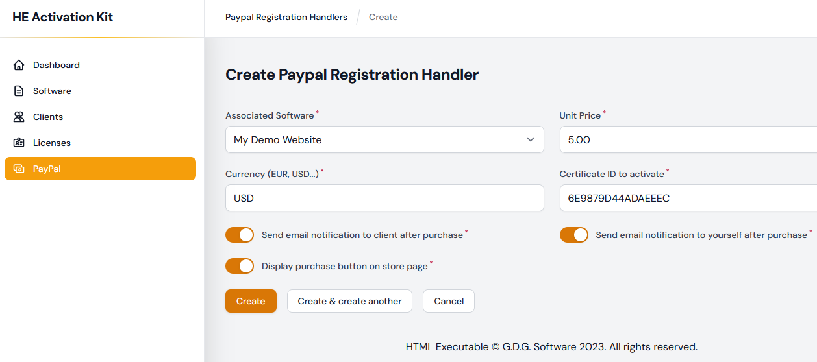Go to Licenses in the sidebar
The width and height of the screenshot is (817, 362).
(52, 143)
